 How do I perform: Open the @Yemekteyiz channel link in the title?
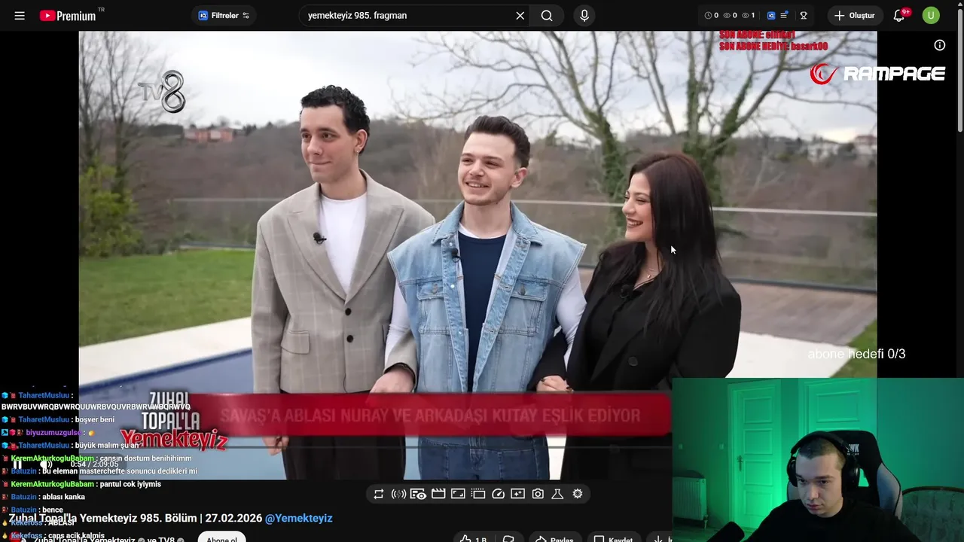click(x=298, y=518)
